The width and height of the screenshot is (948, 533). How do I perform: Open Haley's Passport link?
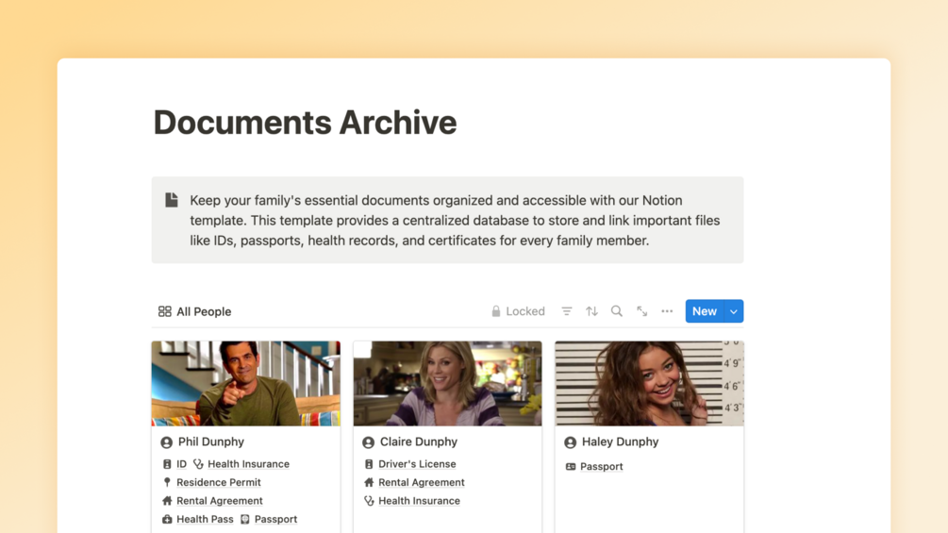click(x=602, y=467)
